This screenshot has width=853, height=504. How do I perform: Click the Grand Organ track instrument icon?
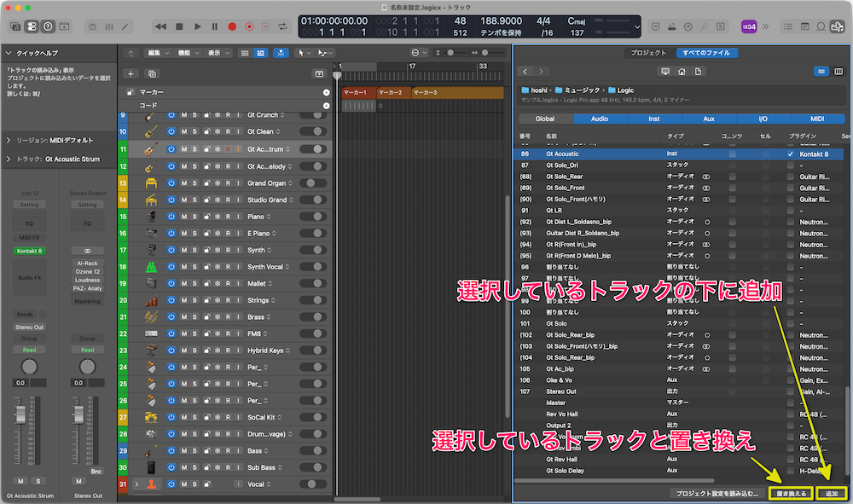[x=151, y=183]
